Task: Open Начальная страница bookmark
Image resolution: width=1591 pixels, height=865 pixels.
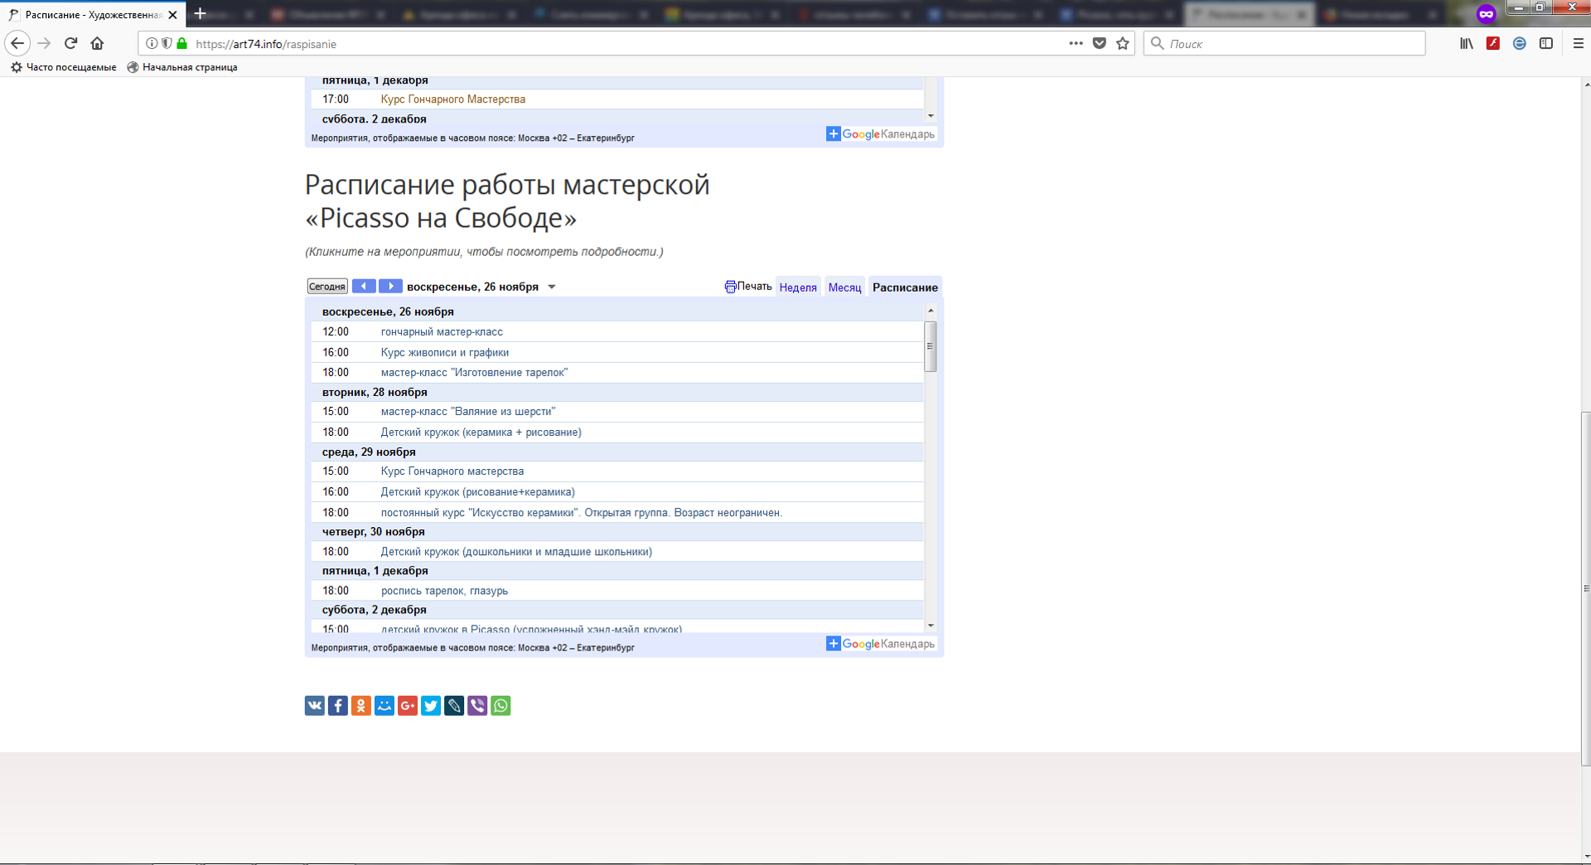Action: [x=182, y=67]
